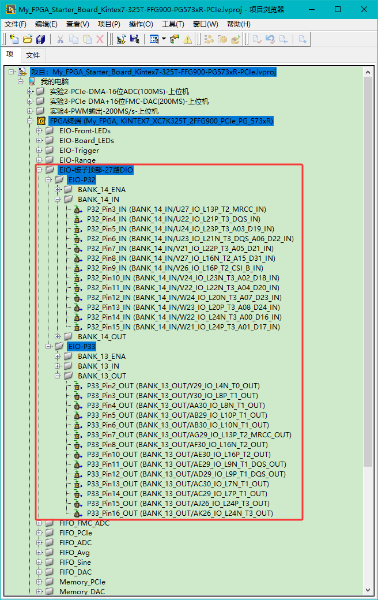
Task: Expand the BANK_14_ENA folder
Action: (58, 190)
